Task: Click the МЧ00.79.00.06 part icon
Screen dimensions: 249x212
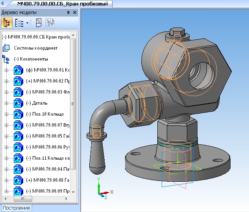Action: pyautogui.click(x=18, y=147)
